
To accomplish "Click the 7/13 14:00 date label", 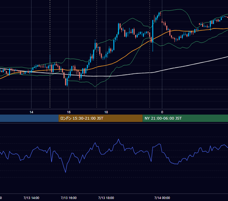I will (31, 198).
